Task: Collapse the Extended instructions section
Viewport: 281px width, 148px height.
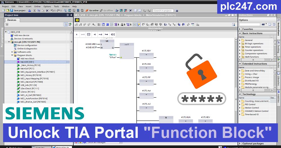Action: [240, 64]
